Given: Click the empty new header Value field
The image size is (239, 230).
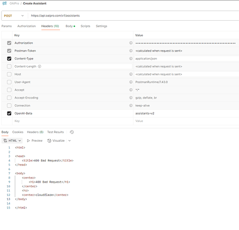Looking at the screenshot, I should (x=186, y=121).
